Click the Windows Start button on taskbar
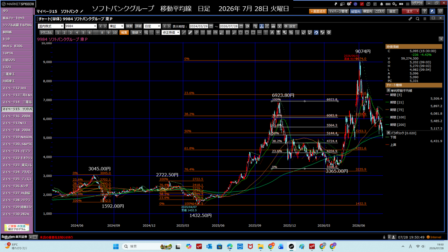Viewport: 448px width, 252px height. pyautogui.click(x=115, y=246)
